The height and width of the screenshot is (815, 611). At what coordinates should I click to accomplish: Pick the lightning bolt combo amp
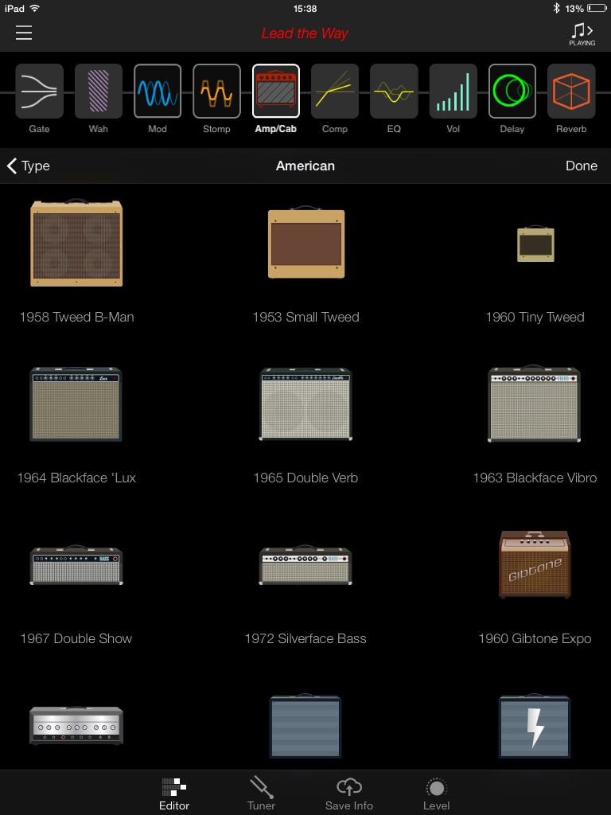click(x=535, y=726)
